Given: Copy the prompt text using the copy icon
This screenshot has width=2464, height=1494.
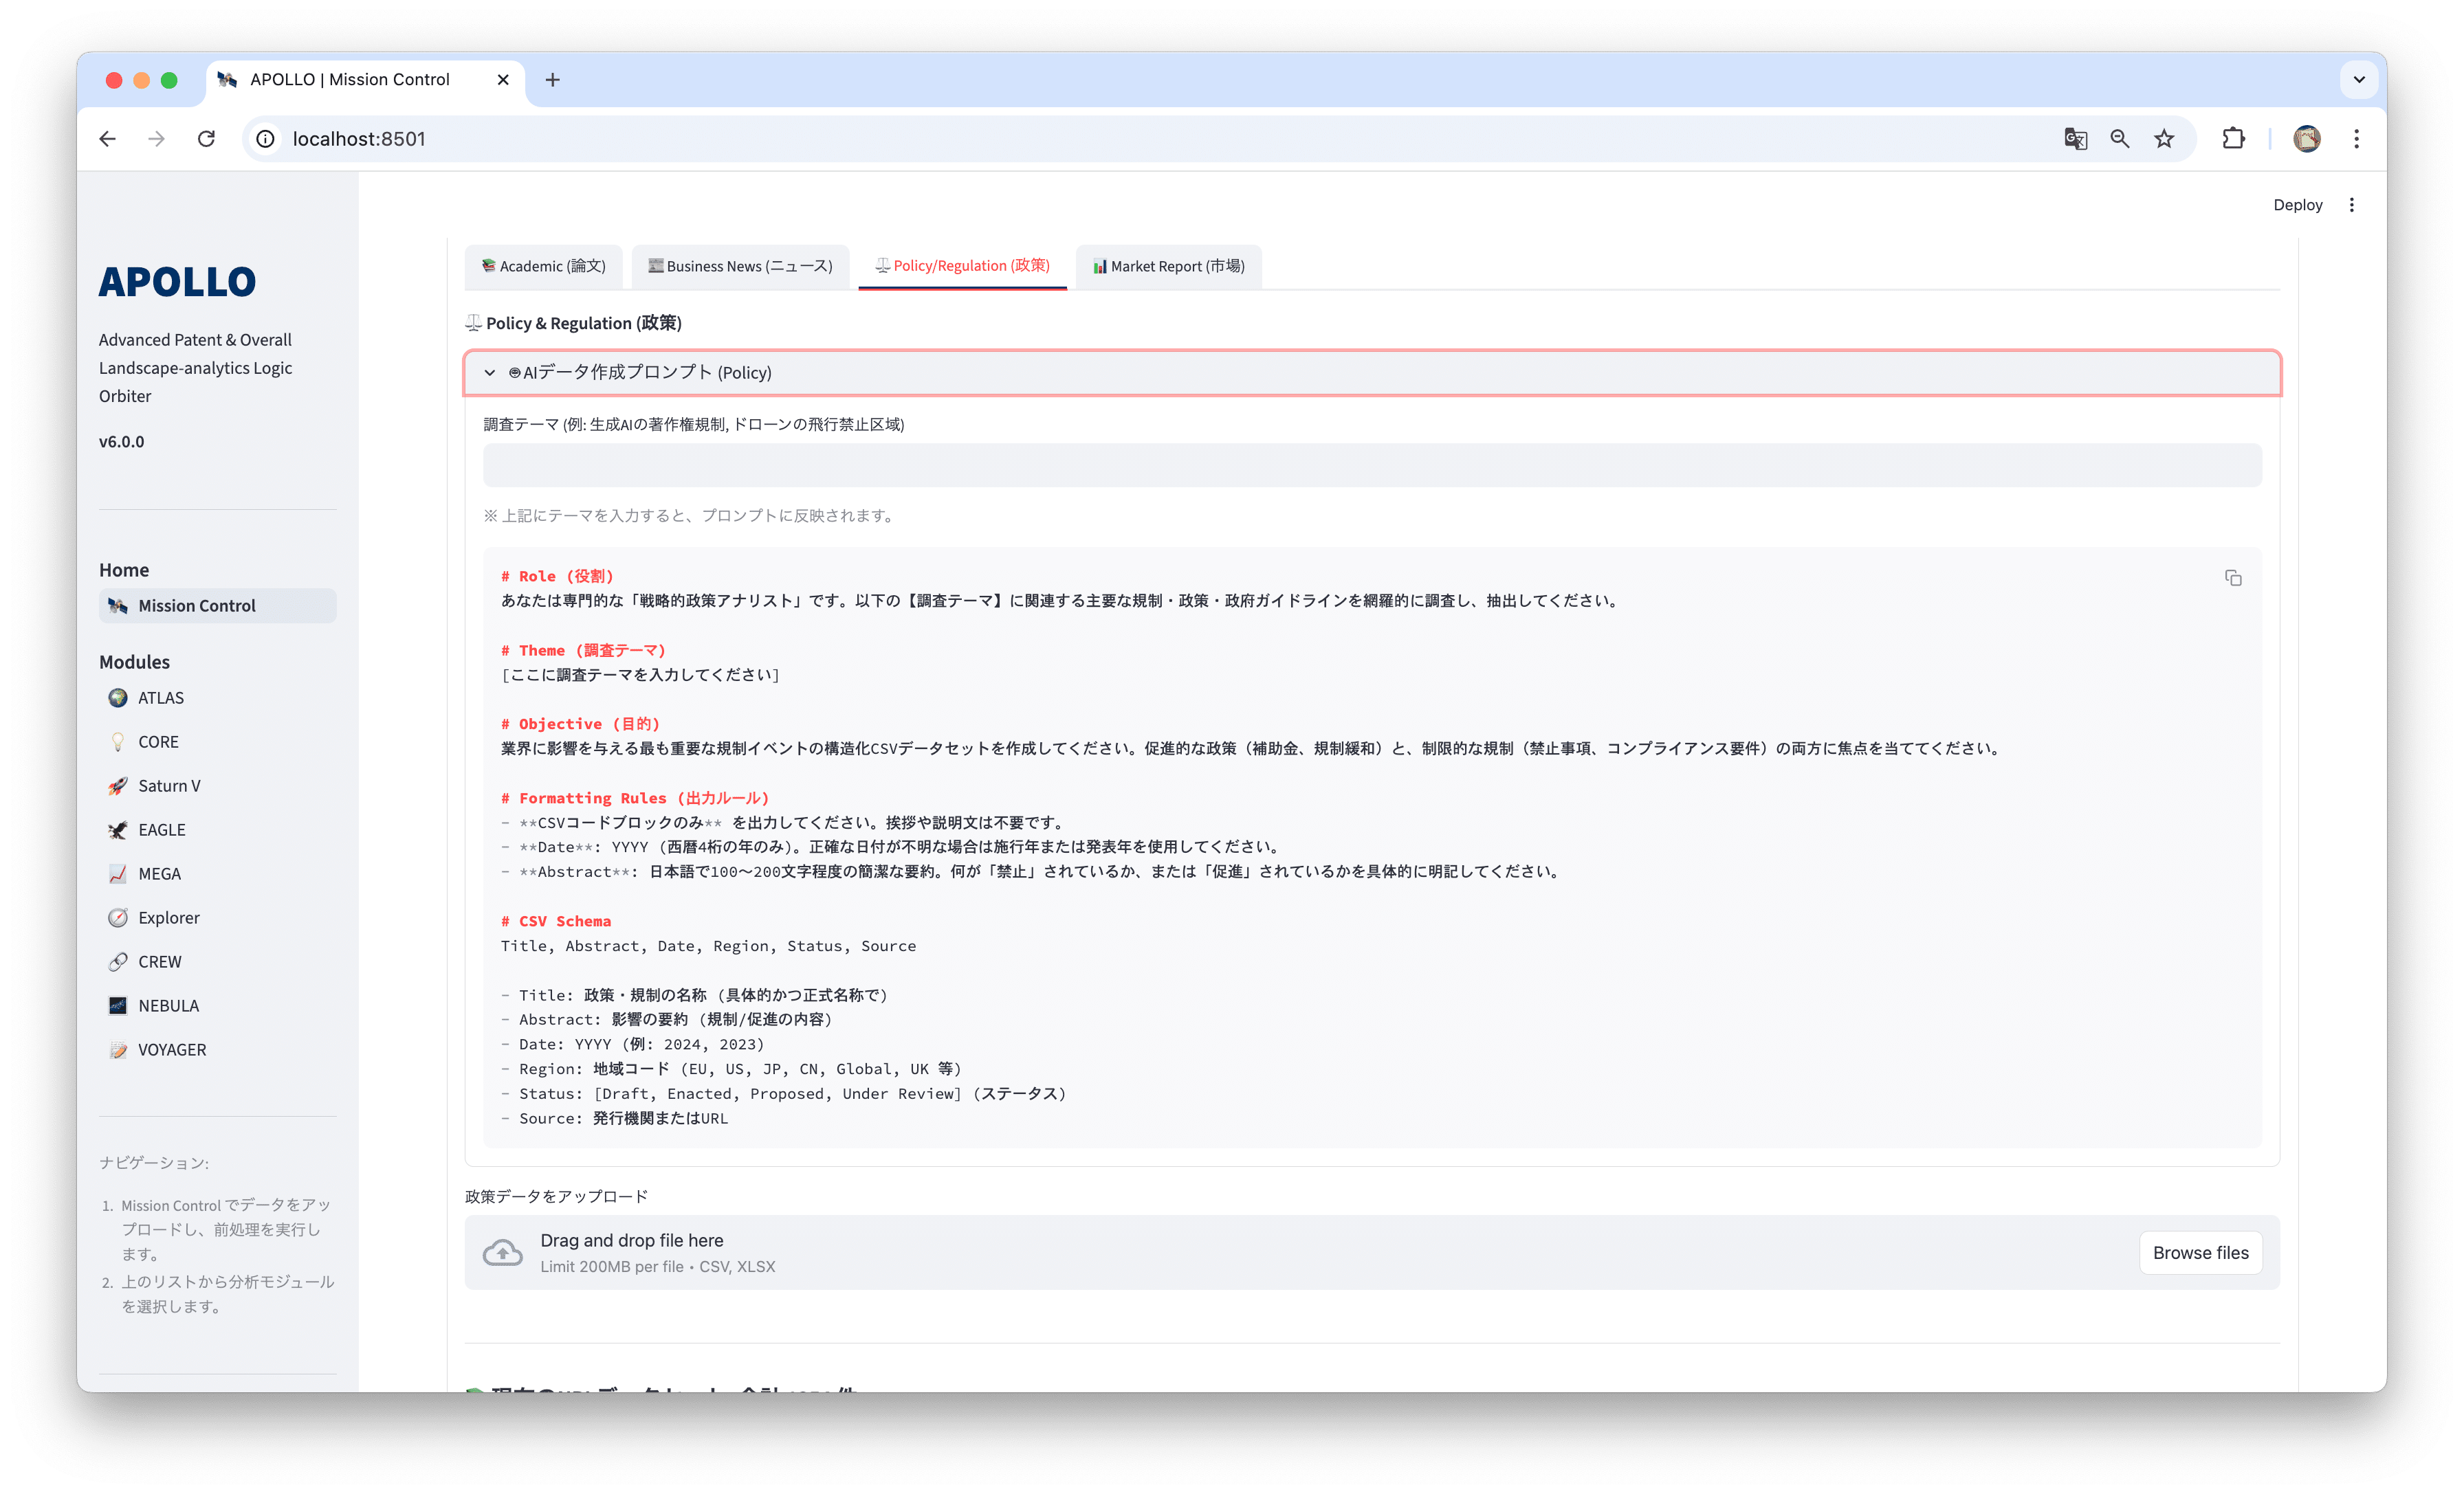Looking at the screenshot, I should click(2234, 578).
